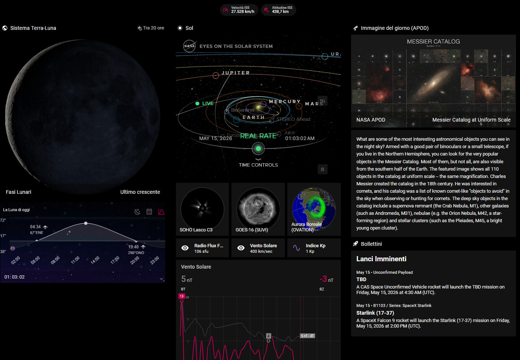Click Messier Catalog at Uniform Scale title

click(x=471, y=120)
